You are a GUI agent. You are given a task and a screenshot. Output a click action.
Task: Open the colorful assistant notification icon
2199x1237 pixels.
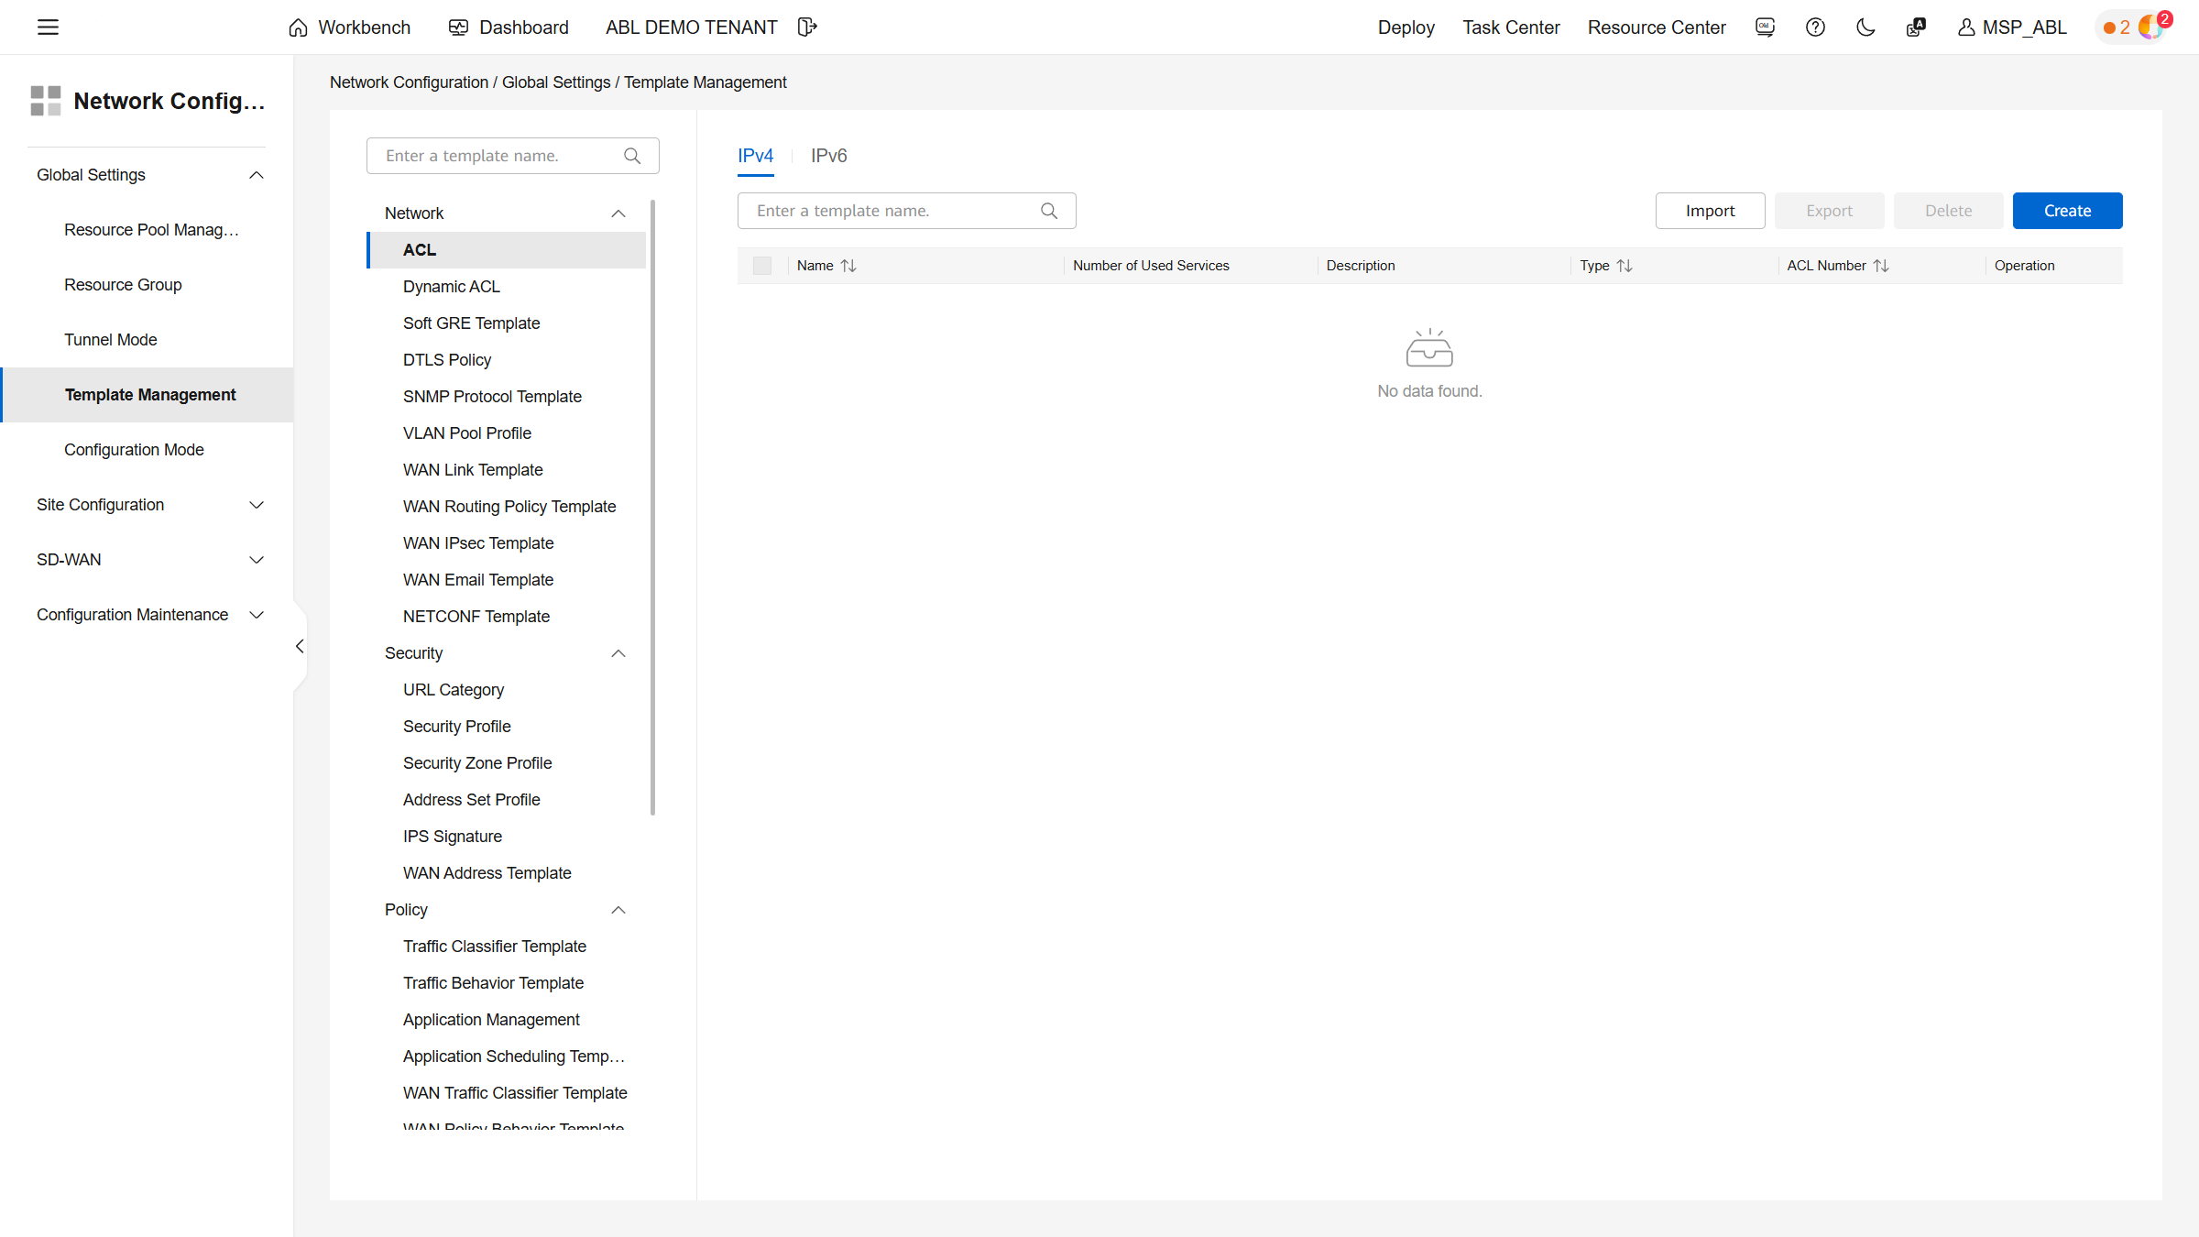[2150, 27]
